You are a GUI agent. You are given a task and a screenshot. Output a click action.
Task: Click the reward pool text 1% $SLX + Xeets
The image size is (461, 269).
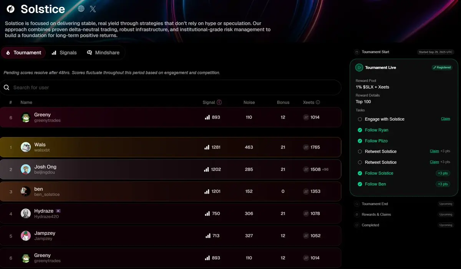372,87
